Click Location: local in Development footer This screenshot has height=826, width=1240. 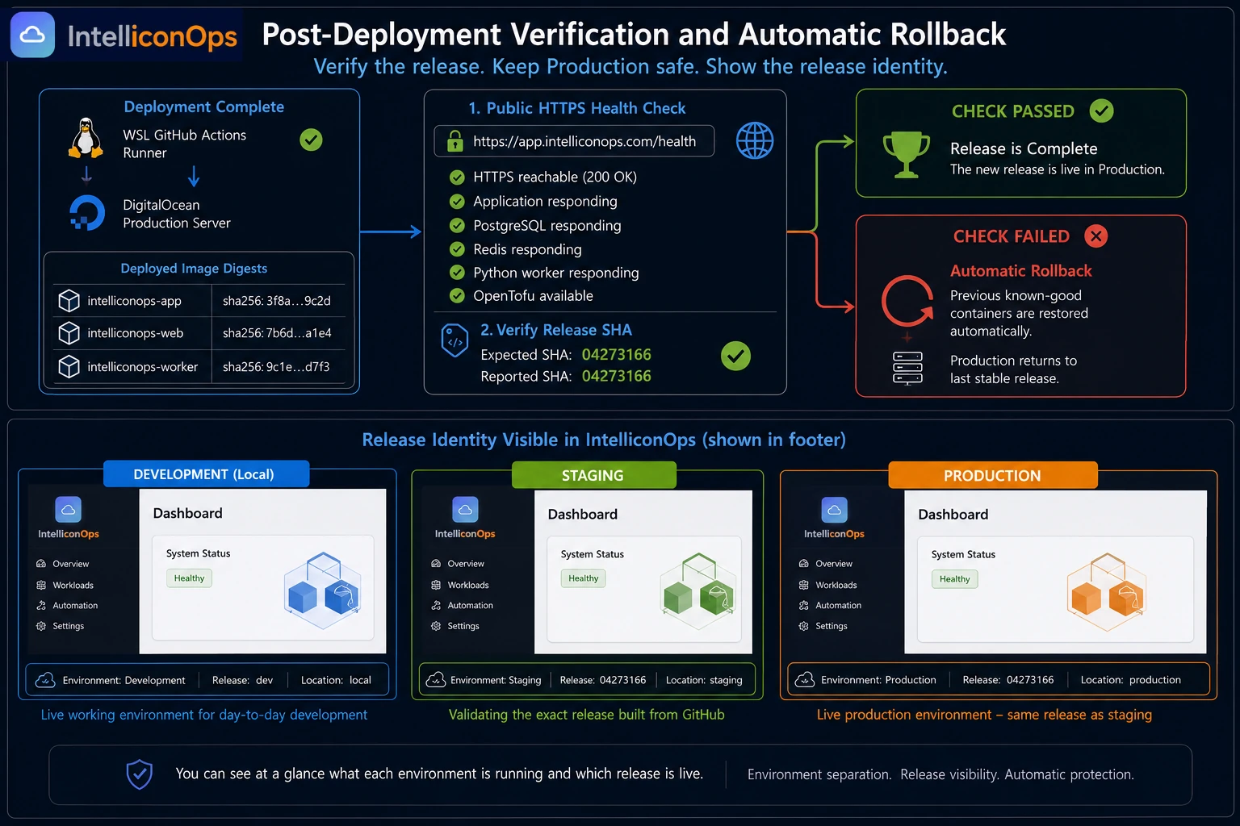(x=336, y=680)
